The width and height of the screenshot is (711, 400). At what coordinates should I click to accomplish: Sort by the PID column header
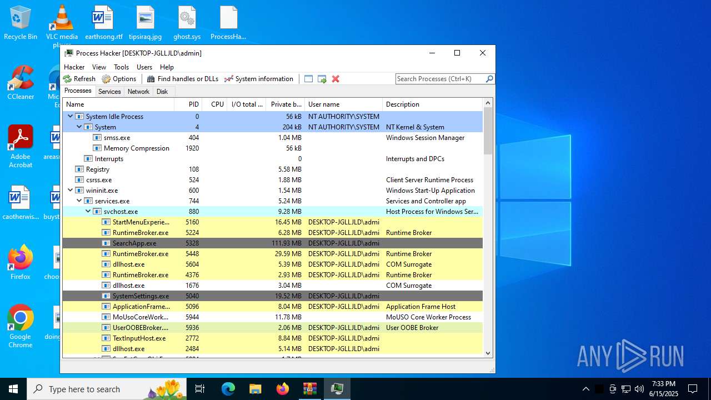click(x=188, y=104)
